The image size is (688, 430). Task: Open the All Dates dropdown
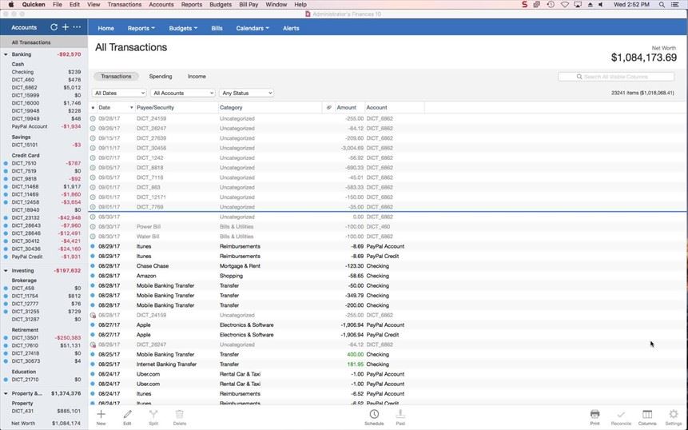(x=119, y=94)
